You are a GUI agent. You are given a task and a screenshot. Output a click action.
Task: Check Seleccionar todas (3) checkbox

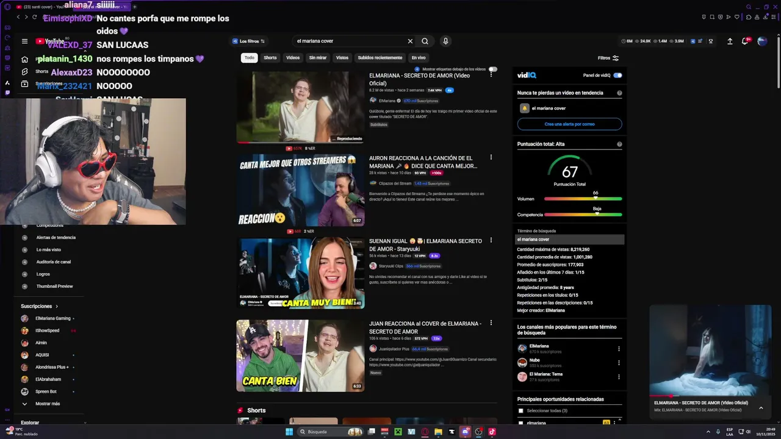coord(520,411)
